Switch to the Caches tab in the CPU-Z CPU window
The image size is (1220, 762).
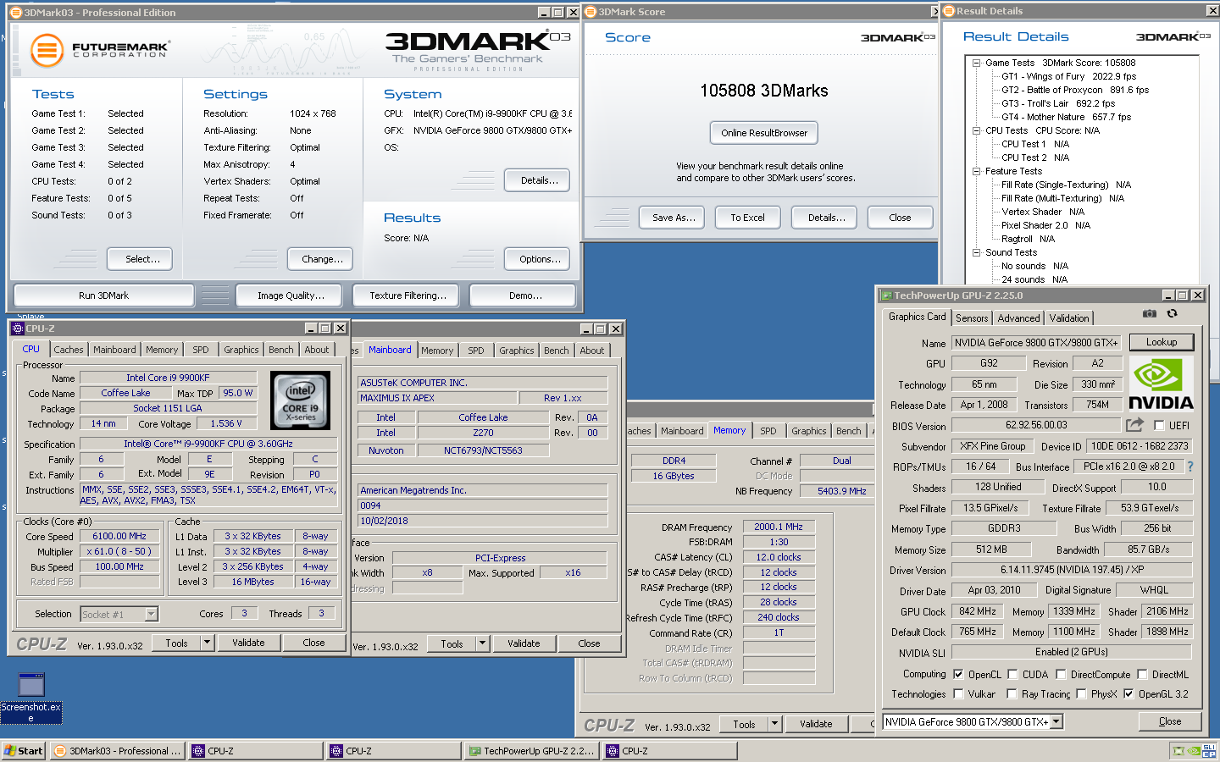pyautogui.click(x=69, y=350)
